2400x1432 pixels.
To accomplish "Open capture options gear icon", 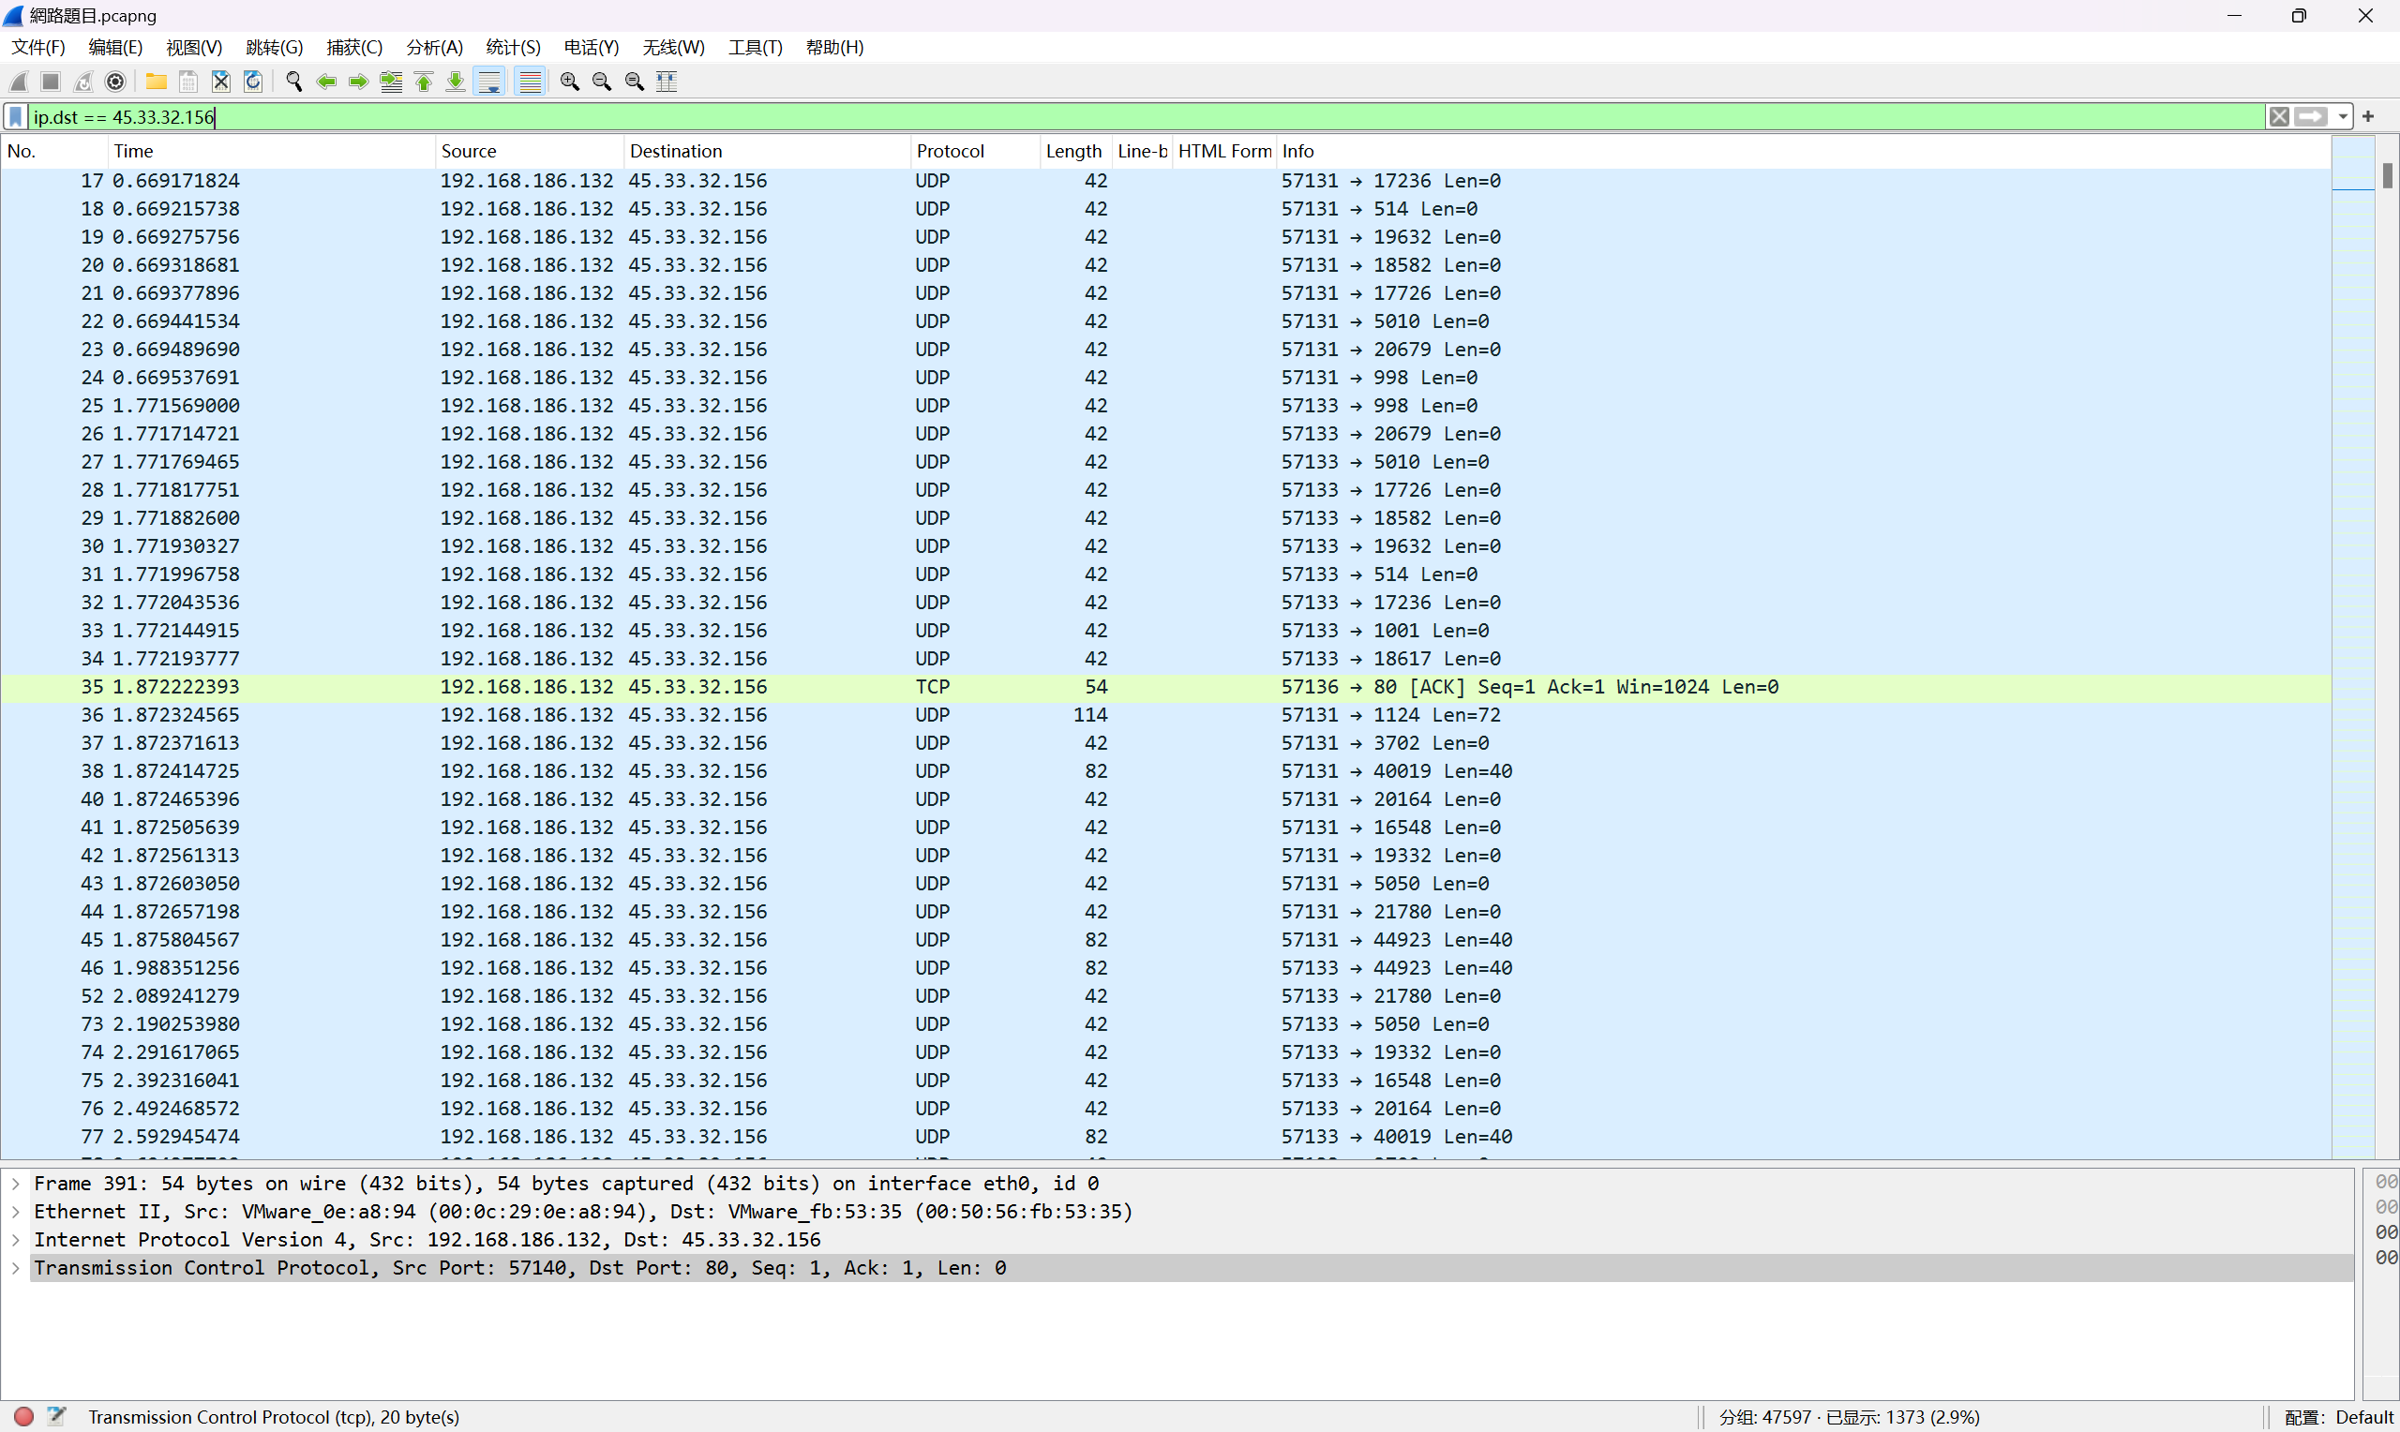I will (116, 82).
